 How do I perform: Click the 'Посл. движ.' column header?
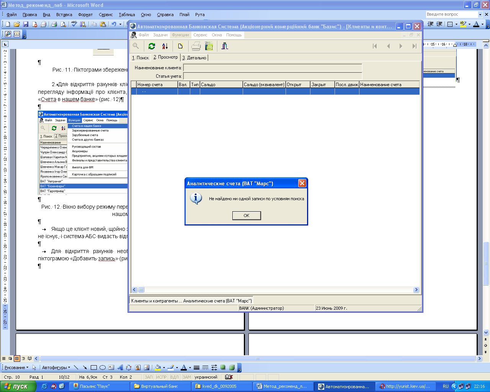click(347, 85)
